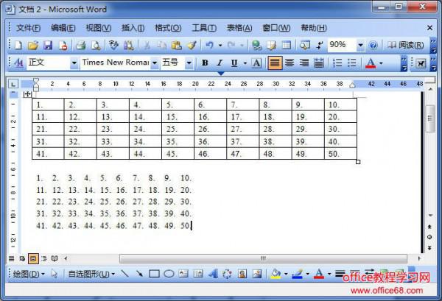Switch to Print Layout view button
The width and height of the screenshot is (442, 301).
point(33,258)
